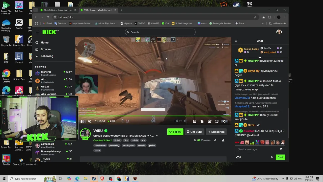Open the ChatGPT bookmark
Image resolution: width=323 pixels, height=182 pixels.
click(153, 24)
